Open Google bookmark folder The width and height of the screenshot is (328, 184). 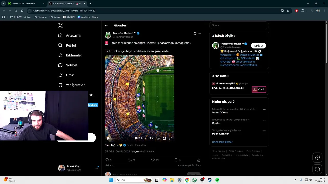55,17
